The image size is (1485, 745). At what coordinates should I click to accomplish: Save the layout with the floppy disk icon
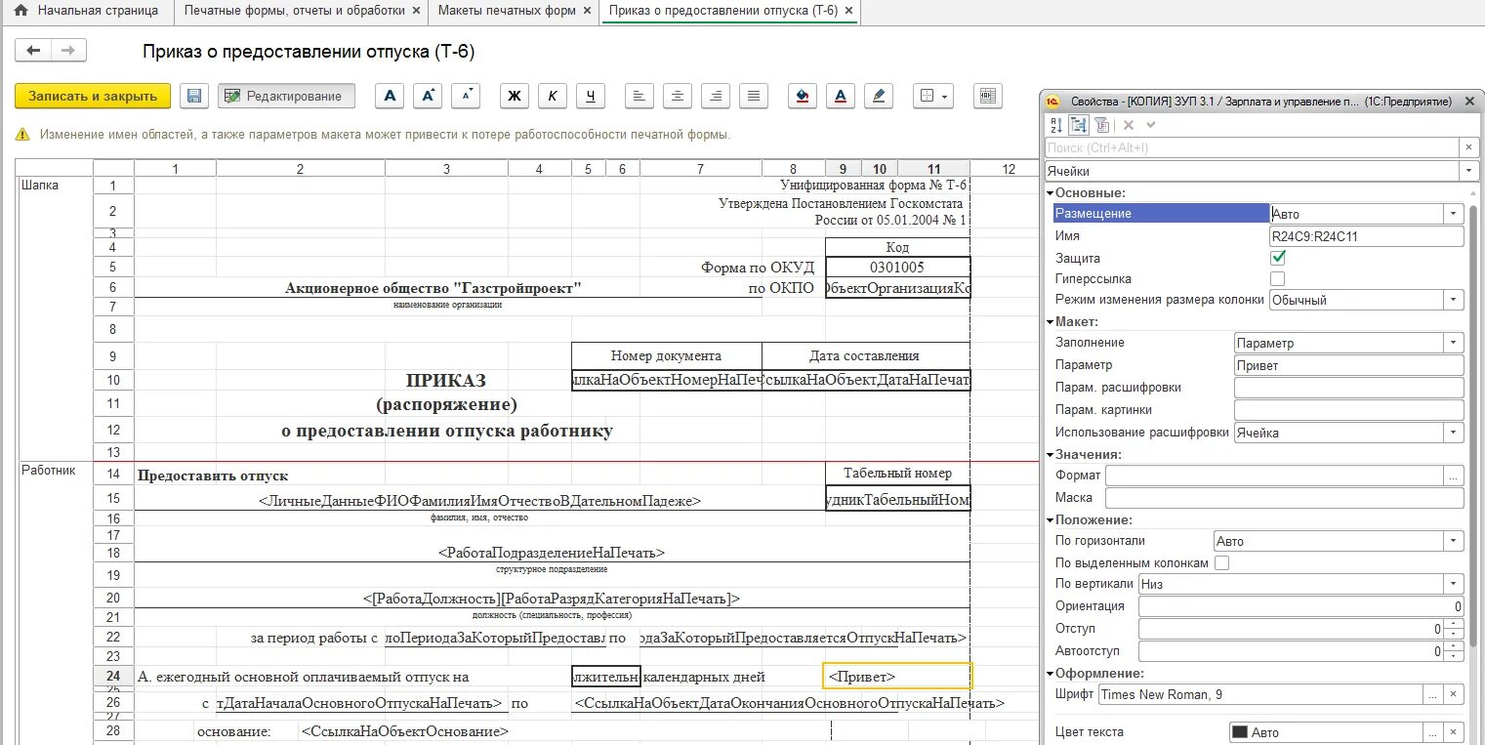pyautogui.click(x=194, y=96)
